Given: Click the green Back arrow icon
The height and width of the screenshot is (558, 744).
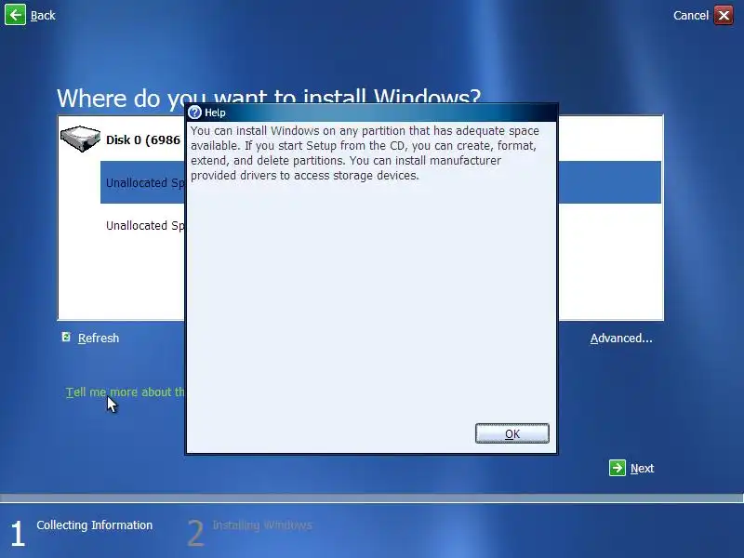Looking at the screenshot, I should click(x=15, y=15).
